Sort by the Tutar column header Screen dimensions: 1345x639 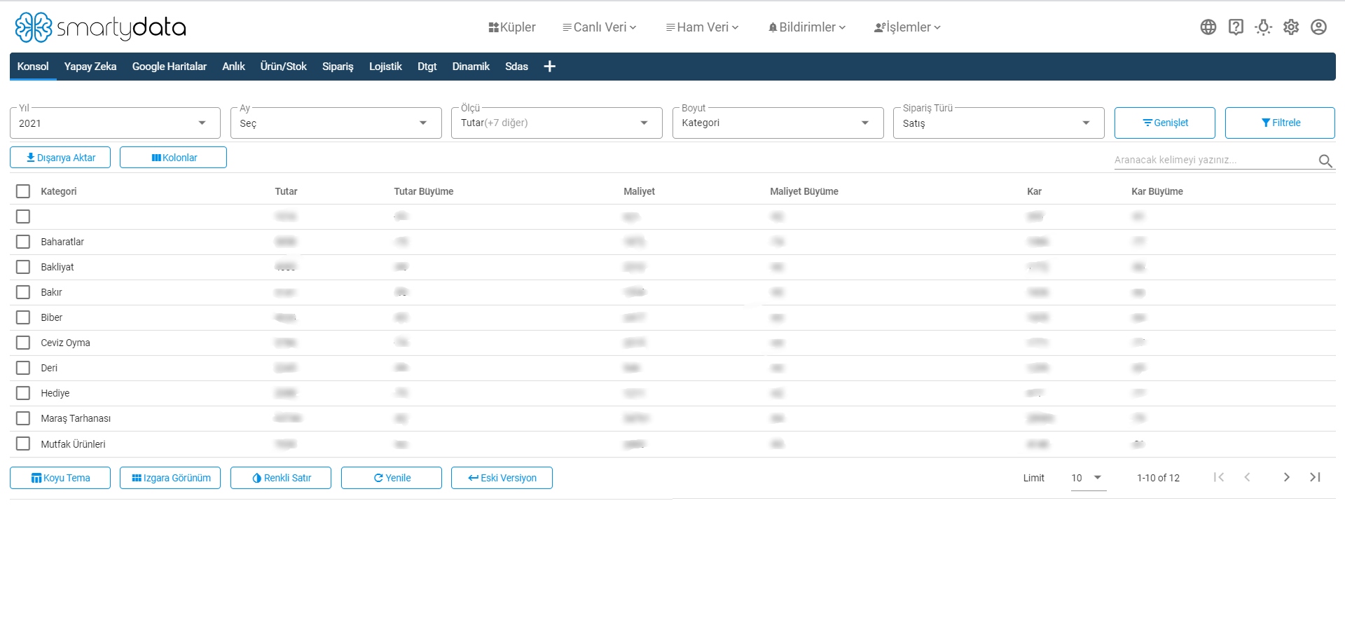click(x=286, y=191)
